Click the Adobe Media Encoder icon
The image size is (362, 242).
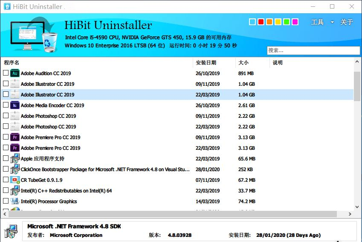click(x=15, y=105)
